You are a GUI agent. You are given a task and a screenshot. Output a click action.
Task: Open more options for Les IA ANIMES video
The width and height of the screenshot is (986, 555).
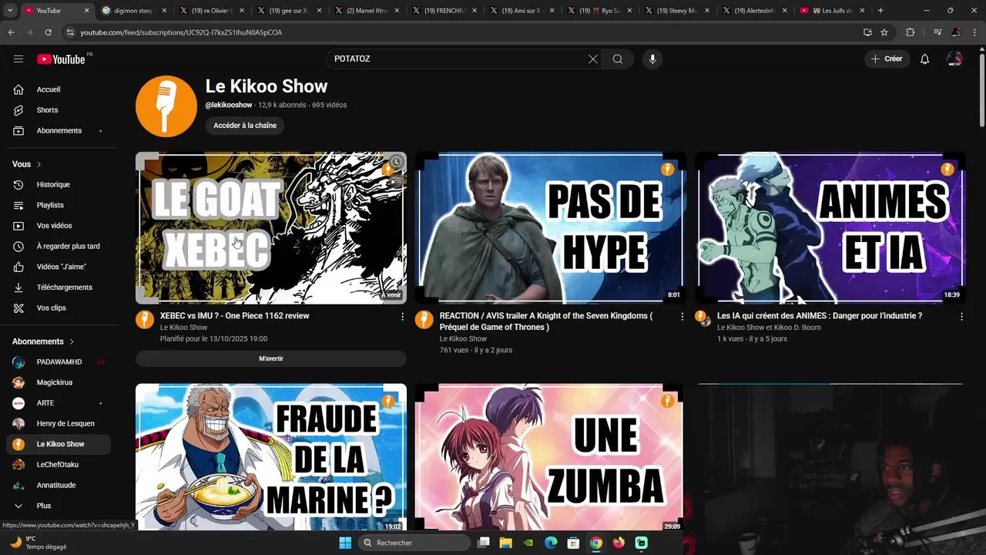[961, 317]
